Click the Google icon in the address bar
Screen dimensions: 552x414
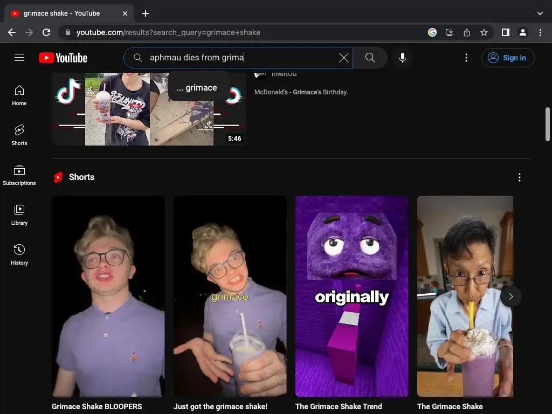coord(432,32)
